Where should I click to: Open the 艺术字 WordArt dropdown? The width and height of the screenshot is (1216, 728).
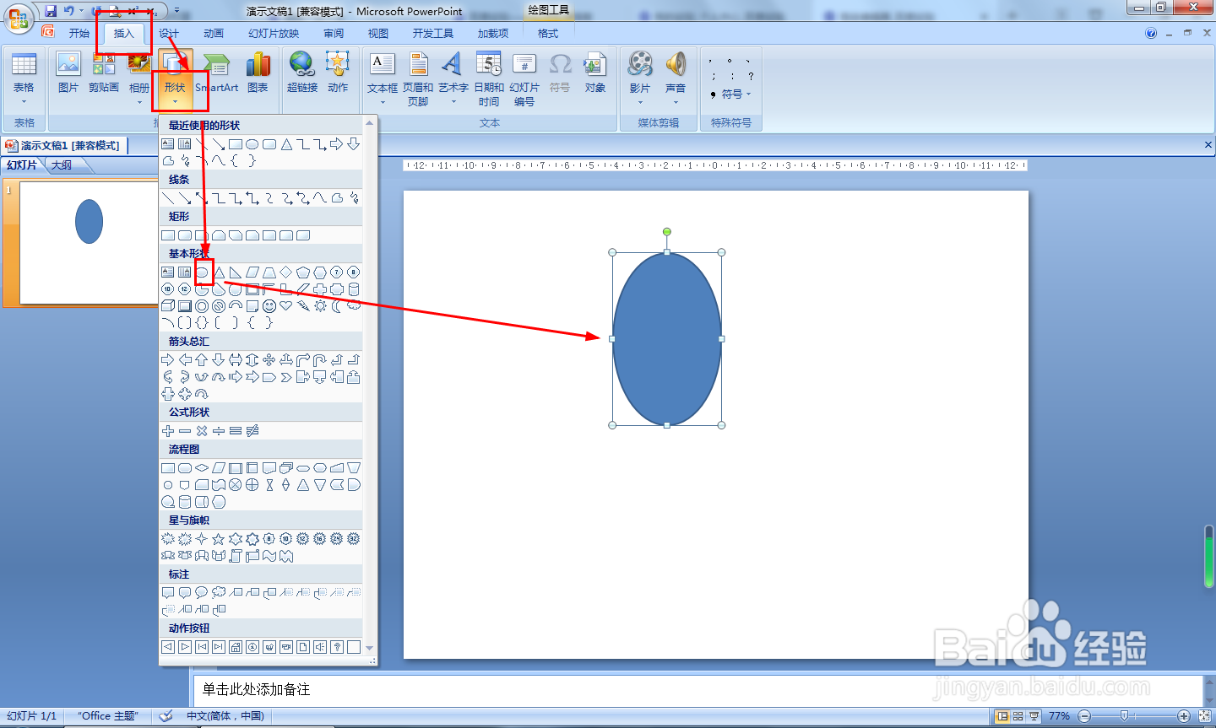coord(453,102)
